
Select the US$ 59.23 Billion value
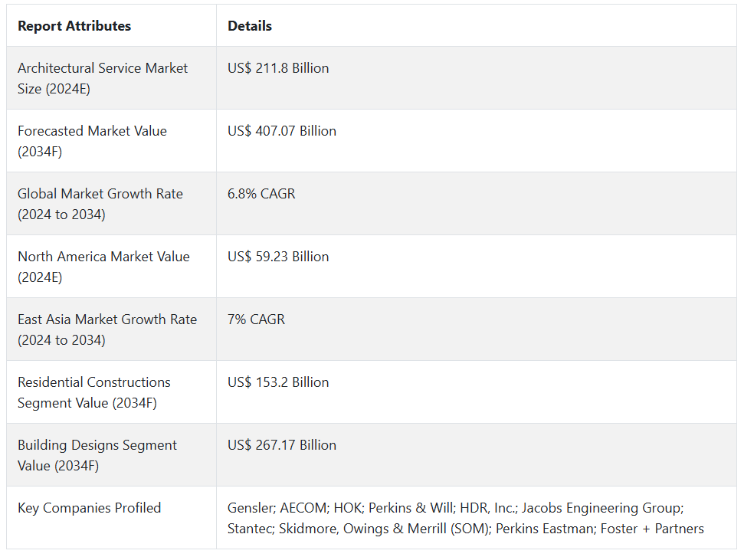click(x=278, y=257)
